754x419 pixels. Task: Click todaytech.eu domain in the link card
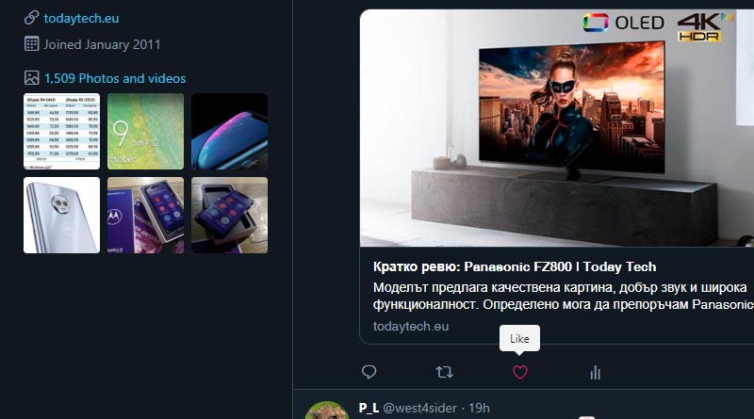[411, 327]
